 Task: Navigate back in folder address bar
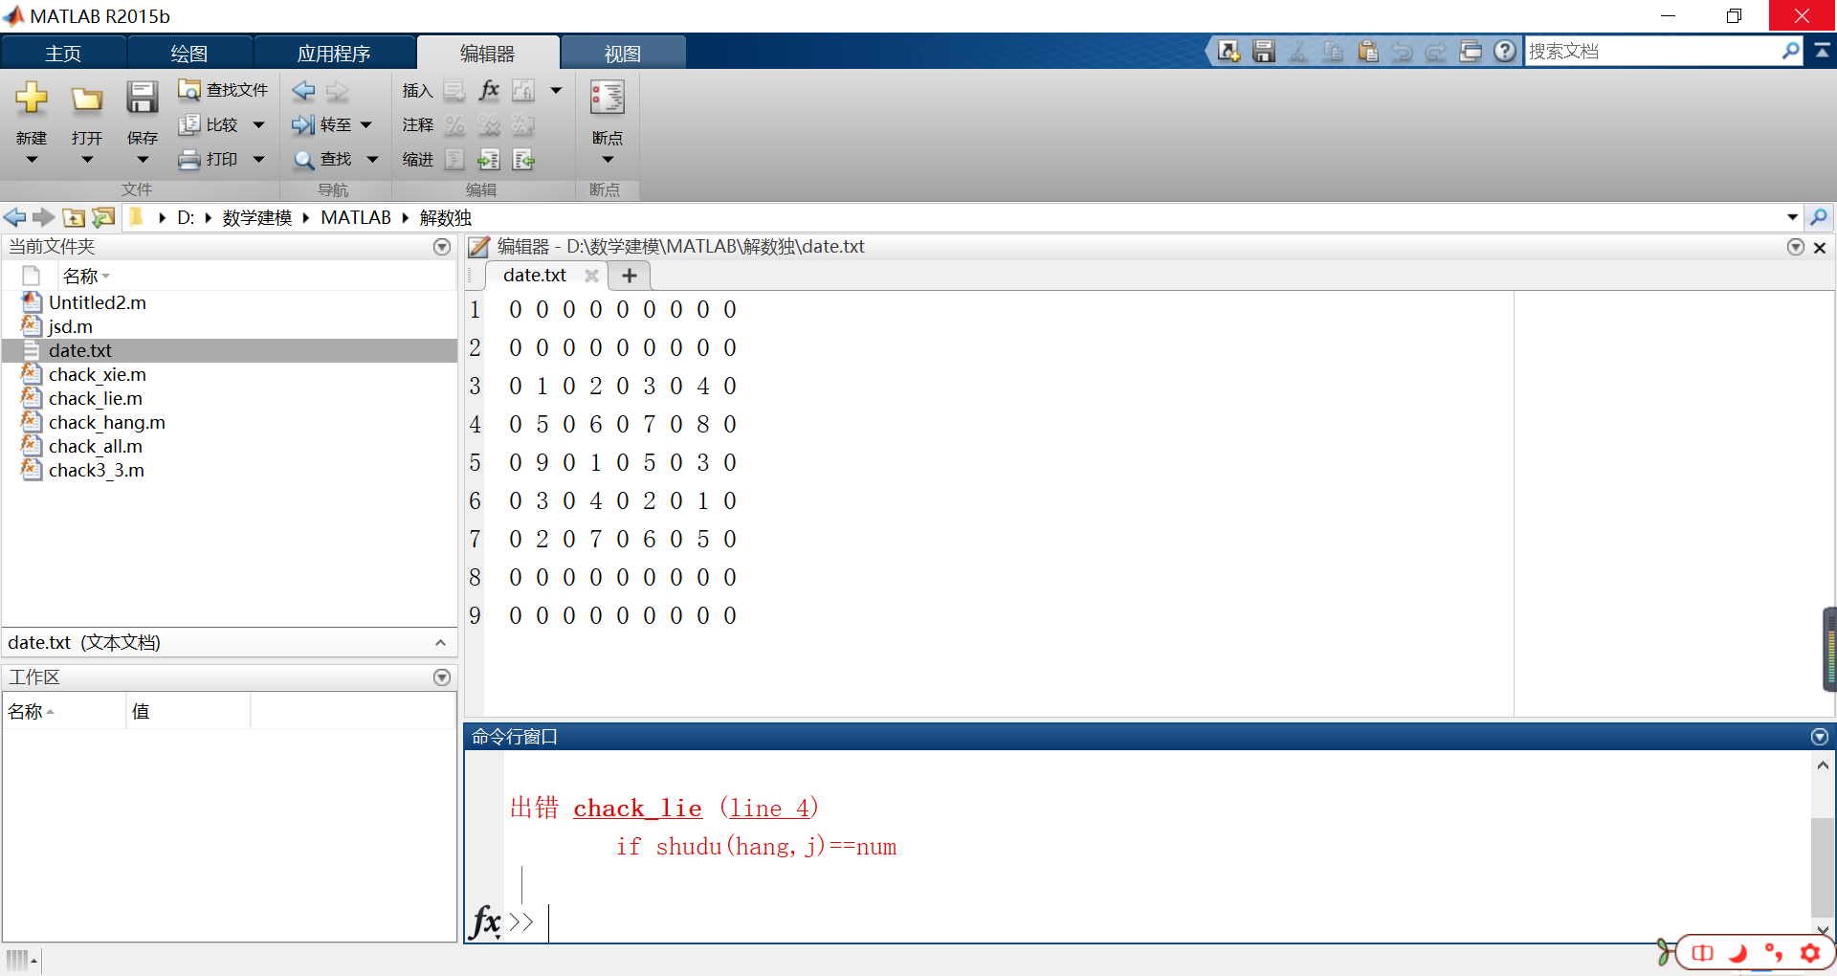point(14,217)
